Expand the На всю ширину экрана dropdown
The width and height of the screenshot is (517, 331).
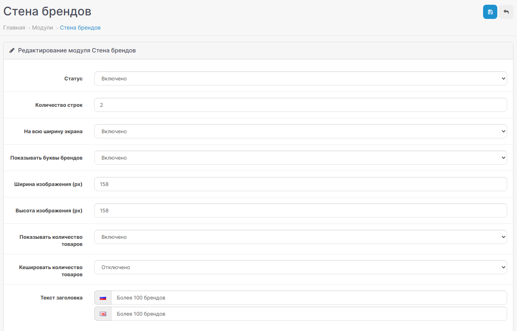pyautogui.click(x=300, y=131)
